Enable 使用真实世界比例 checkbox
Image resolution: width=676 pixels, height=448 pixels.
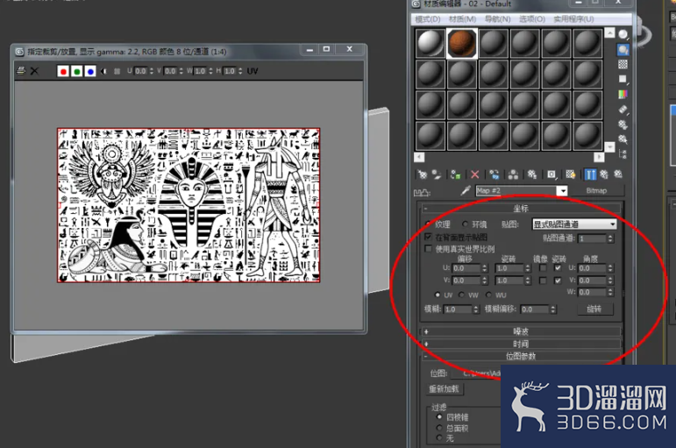click(428, 249)
